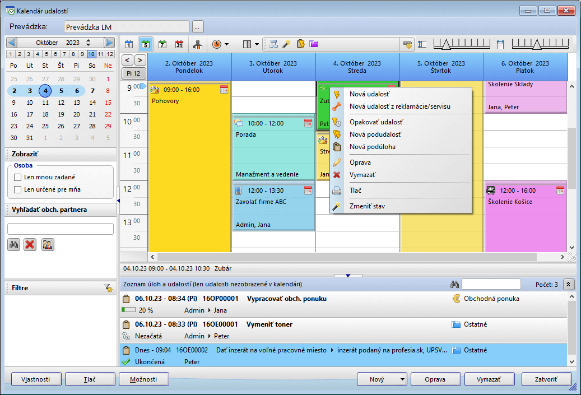581x395 pixels.
Task: Select the 31-day month view icon
Action: (x=179, y=44)
